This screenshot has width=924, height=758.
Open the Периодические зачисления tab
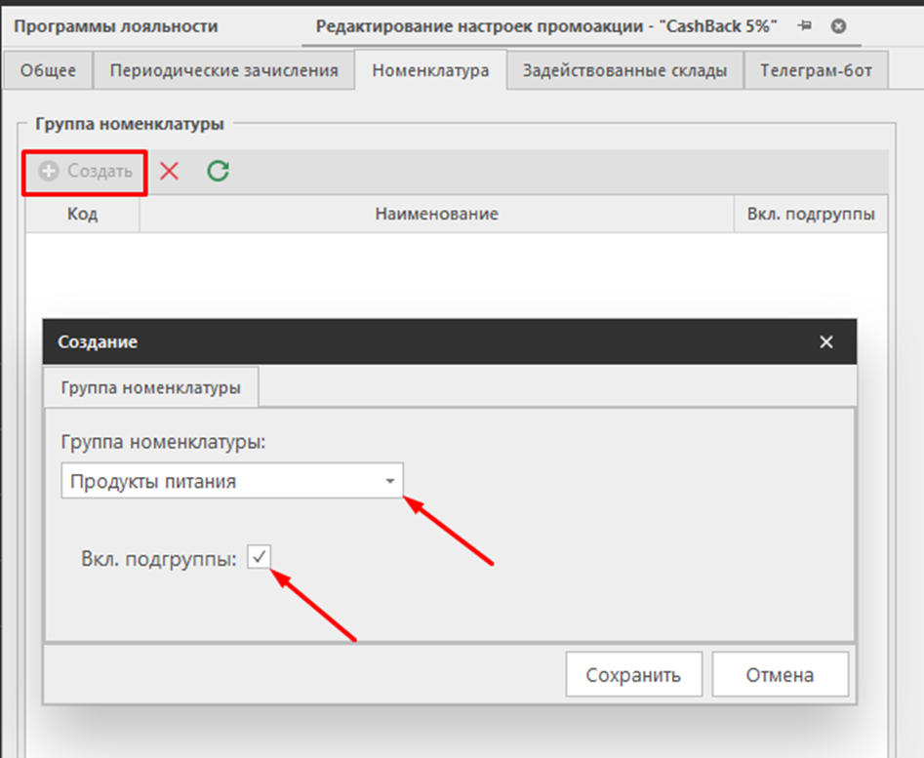223,70
